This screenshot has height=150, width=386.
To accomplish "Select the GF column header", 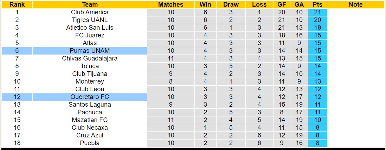I will tap(282, 5).
